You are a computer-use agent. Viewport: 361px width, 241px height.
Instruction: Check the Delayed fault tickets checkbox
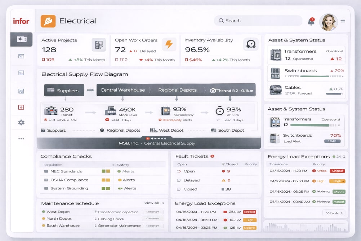click(179, 180)
